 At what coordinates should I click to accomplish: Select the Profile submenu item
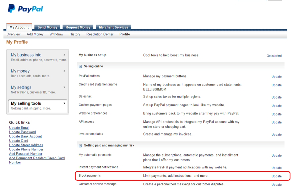[125, 34]
